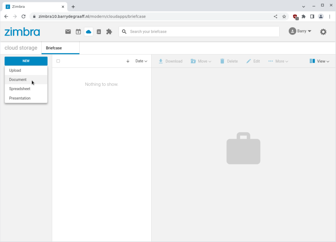Image resolution: width=336 pixels, height=242 pixels.
Task: Open the Calendar icon
Action: 78,32
